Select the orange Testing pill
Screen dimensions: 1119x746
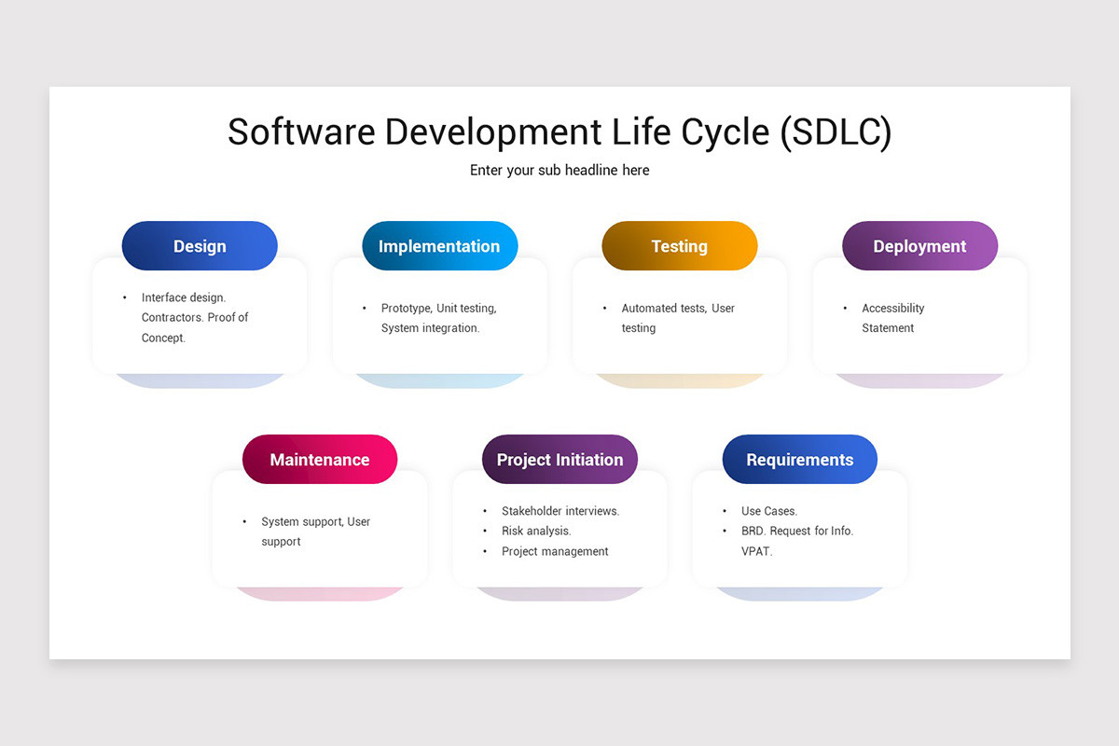[x=679, y=245]
